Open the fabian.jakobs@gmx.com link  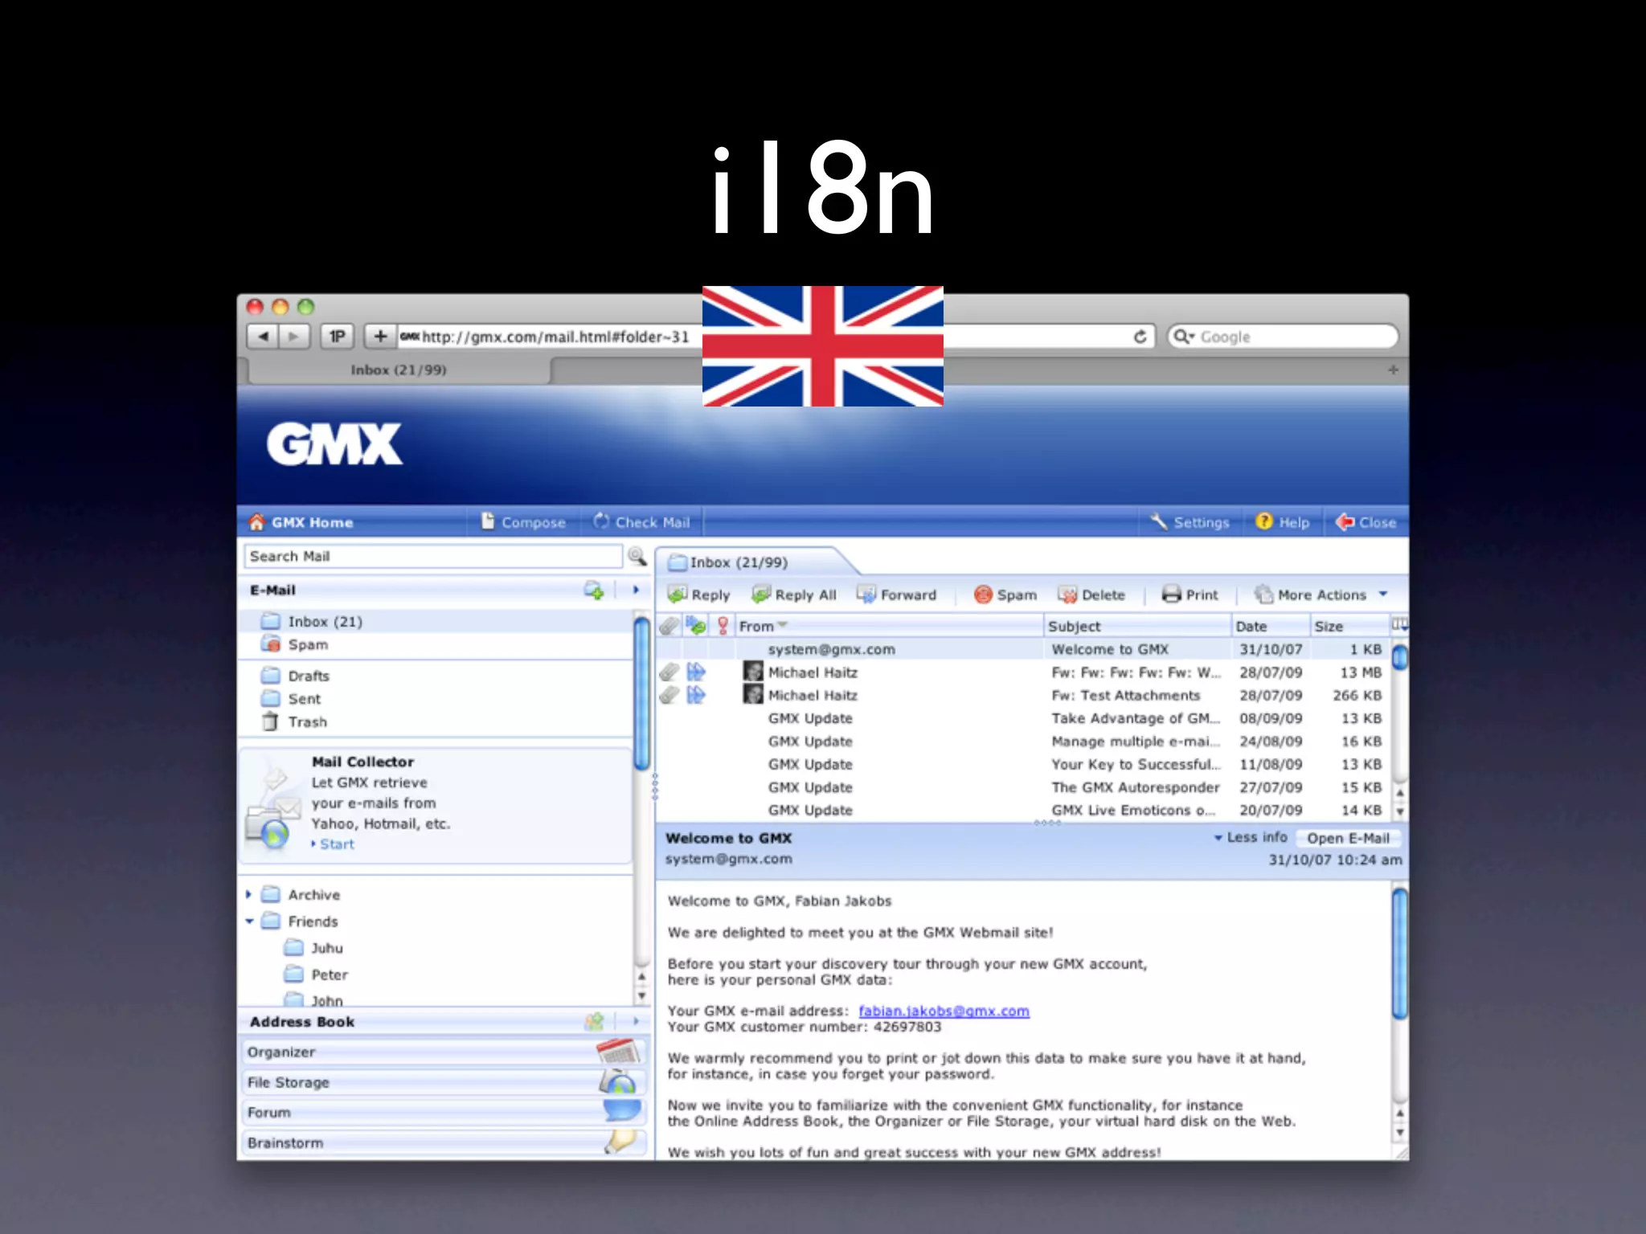coord(944,1011)
